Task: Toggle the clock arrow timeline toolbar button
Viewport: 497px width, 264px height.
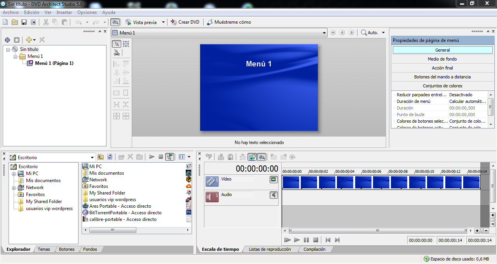Action: coord(253,157)
